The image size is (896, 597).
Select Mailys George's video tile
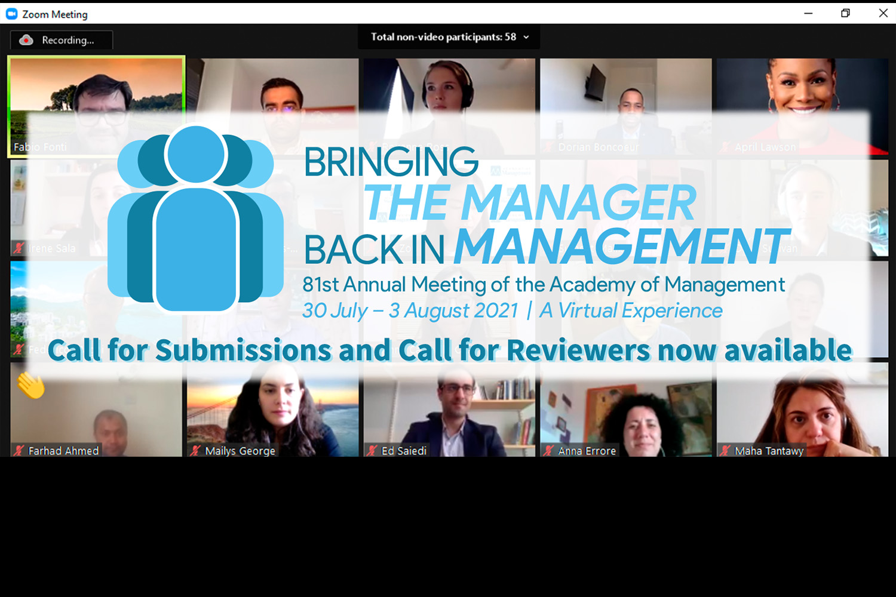pos(273,410)
